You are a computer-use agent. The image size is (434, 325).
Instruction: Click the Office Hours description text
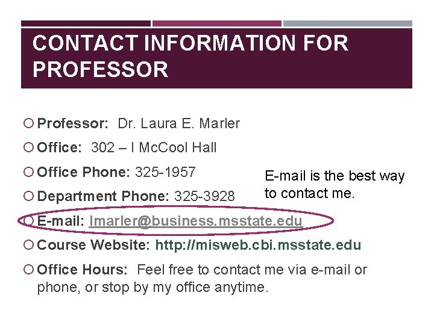pyautogui.click(x=202, y=279)
